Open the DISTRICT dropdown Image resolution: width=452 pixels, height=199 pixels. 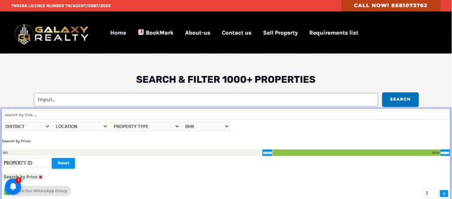[26, 127]
